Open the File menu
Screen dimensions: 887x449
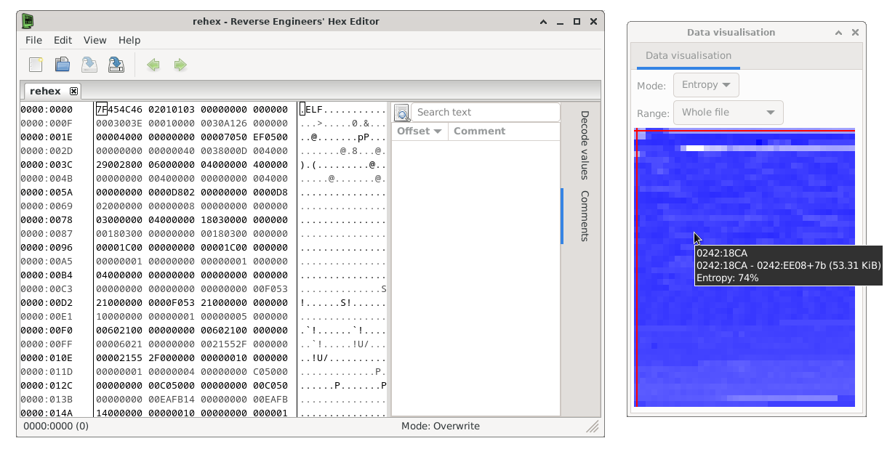pos(33,40)
